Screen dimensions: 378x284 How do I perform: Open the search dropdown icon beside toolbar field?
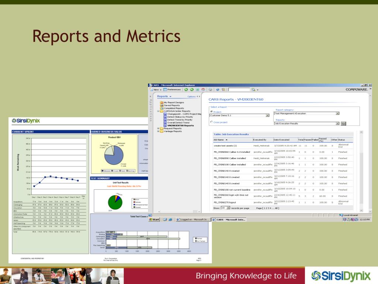pyautogui.click(x=255, y=89)
